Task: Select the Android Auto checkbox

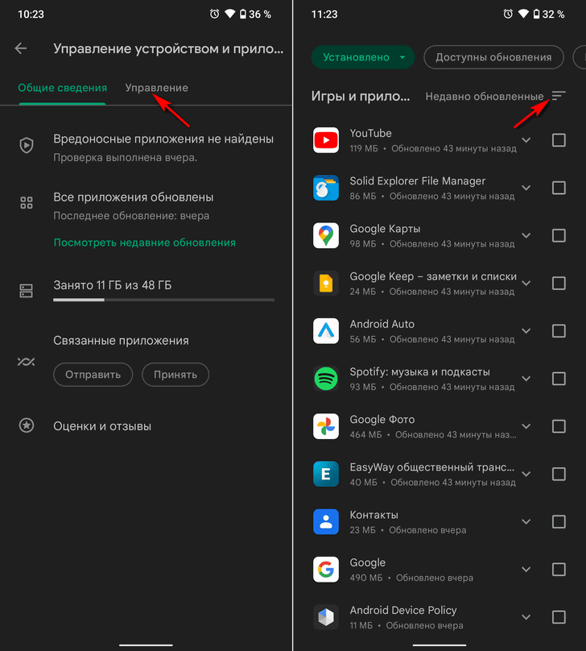Action: point(559,331)
